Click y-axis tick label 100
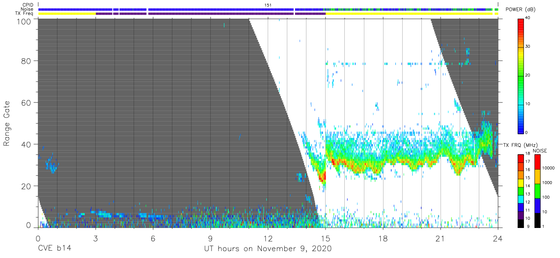 24,21
